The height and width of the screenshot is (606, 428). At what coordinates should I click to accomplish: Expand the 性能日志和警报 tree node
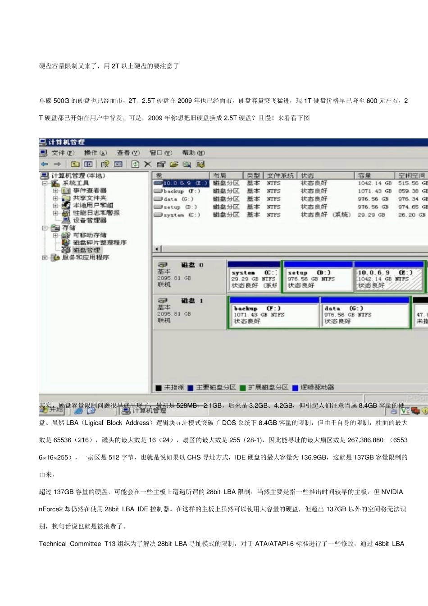click(x=55, y=213)
